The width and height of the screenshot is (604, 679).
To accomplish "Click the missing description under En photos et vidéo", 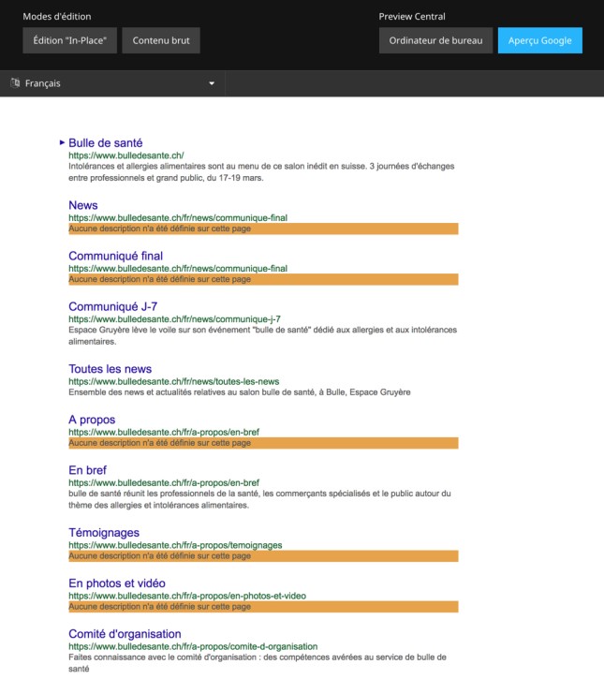I will pos(263,607).
